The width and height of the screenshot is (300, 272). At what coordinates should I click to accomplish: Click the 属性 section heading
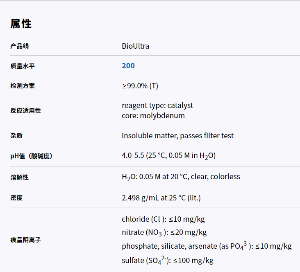tap(21, 24)
